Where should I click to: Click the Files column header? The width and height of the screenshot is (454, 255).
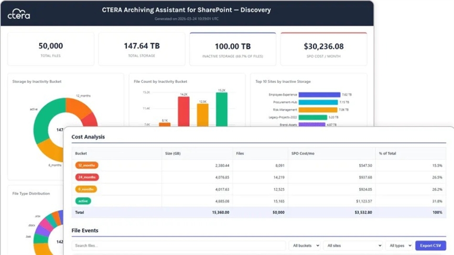coord(240,153)
